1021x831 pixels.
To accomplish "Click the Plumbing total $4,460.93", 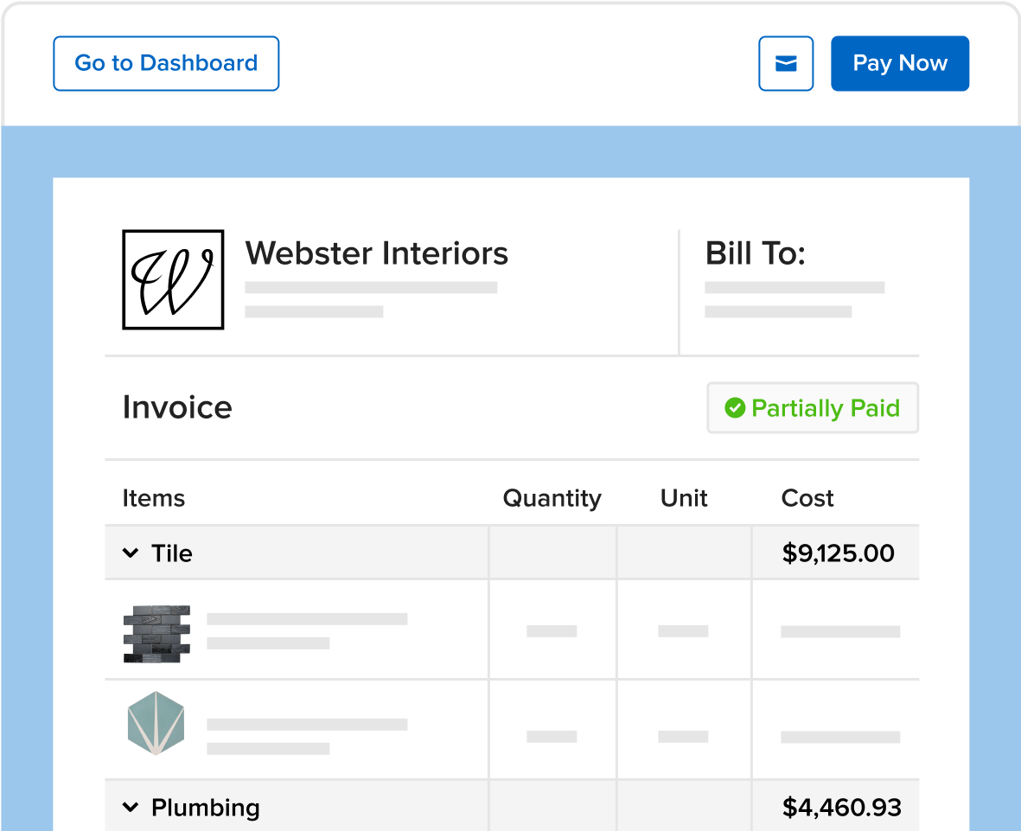I will tap(842, 808).
